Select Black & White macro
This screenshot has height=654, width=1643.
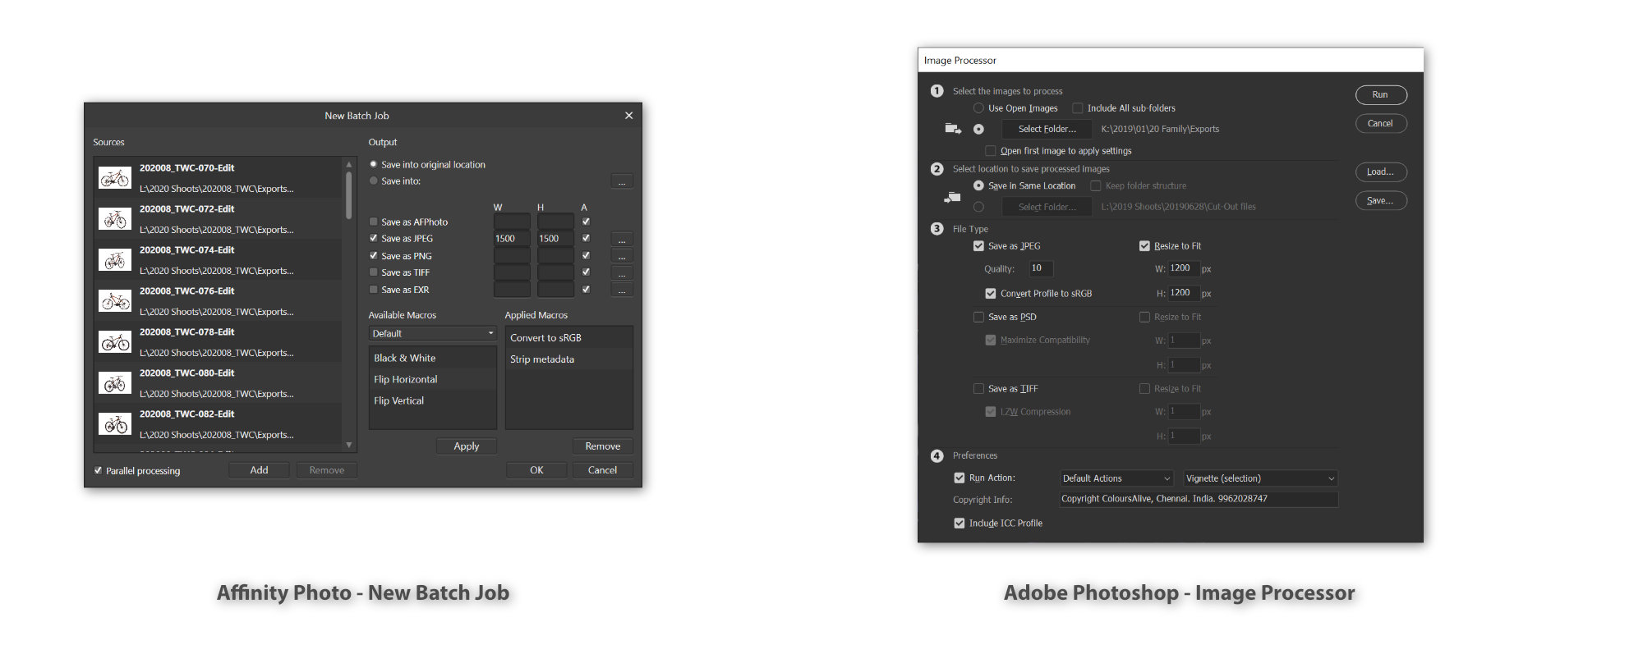tap(433, 359)
